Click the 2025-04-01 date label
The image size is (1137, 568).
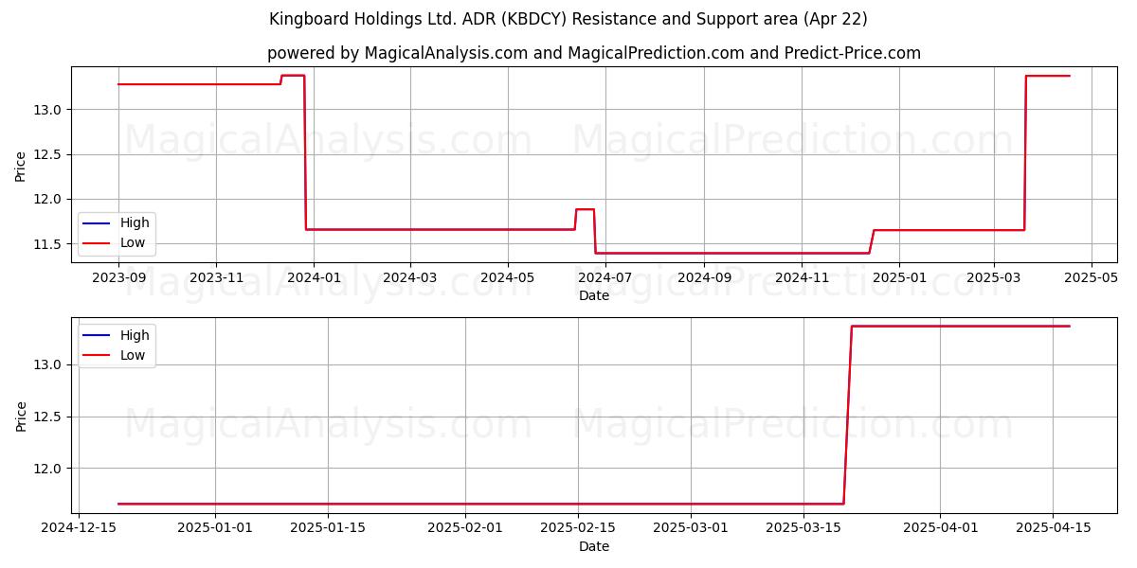(x=941, y=528)
